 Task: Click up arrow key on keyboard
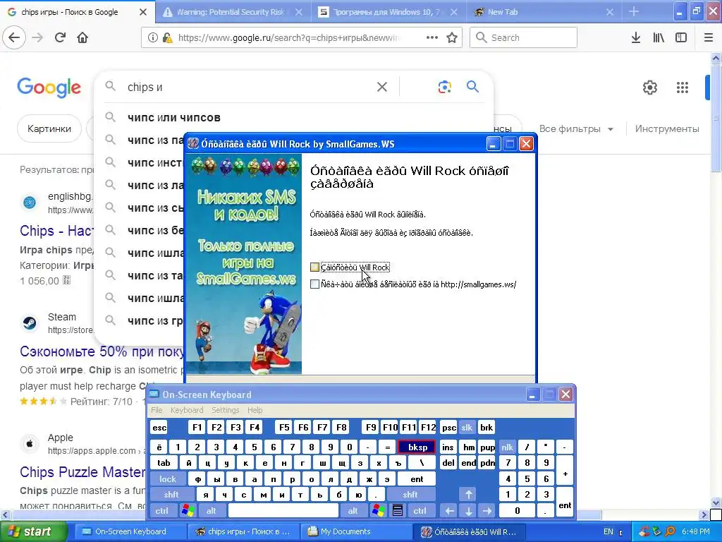click(x=468, y=495)
